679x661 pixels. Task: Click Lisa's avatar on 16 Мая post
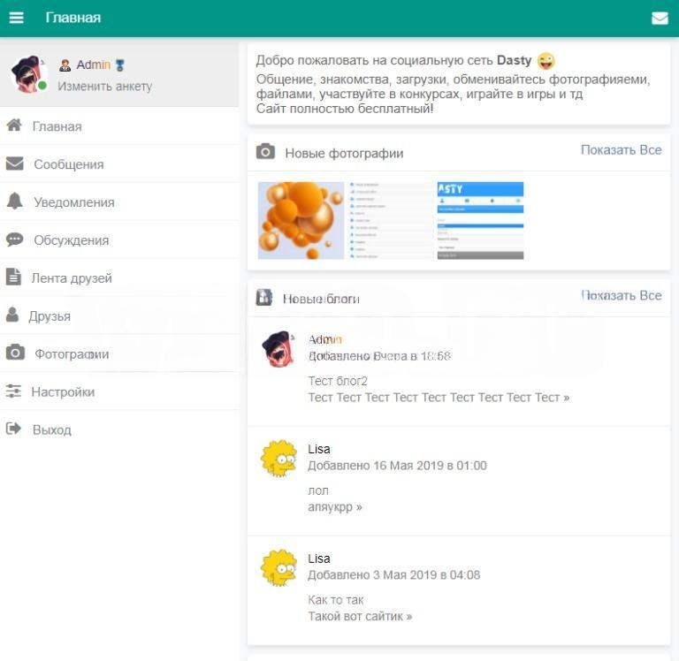click(x=278, y=459)
